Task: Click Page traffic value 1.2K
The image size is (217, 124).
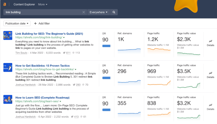Action: [x=153, y=39]
